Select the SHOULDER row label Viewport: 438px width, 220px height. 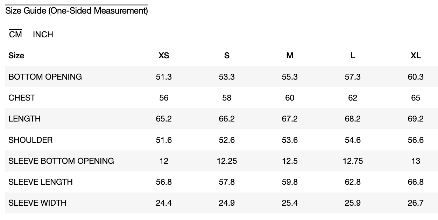tap(30, 140)
